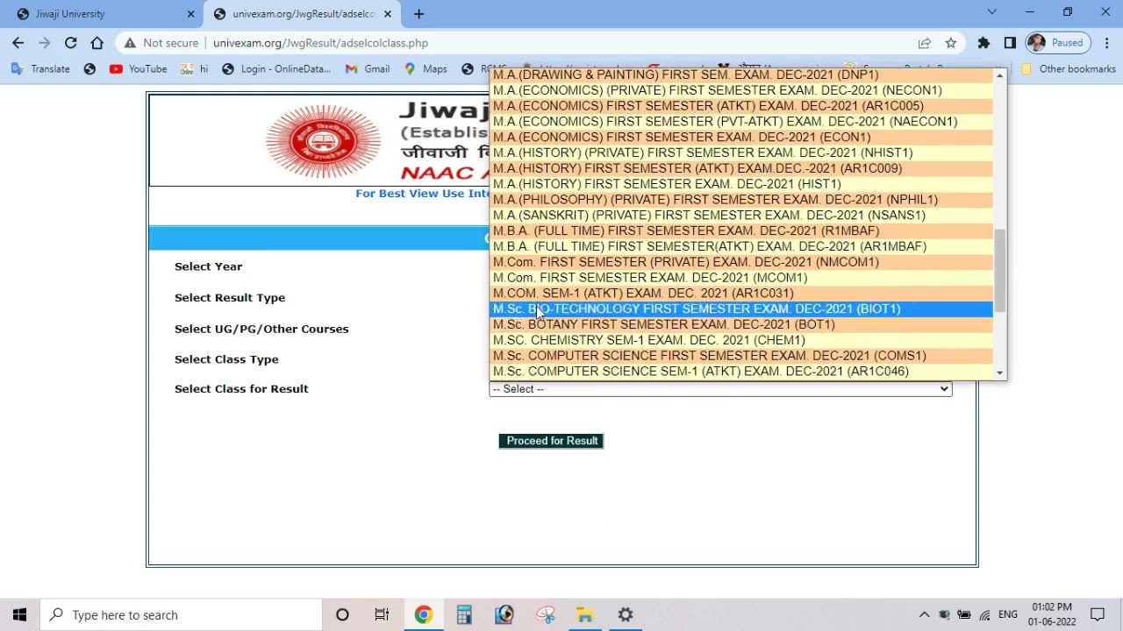This screenshot has width=1123, height=631.
Task: Reload the current page
Action: coord(70,42)
